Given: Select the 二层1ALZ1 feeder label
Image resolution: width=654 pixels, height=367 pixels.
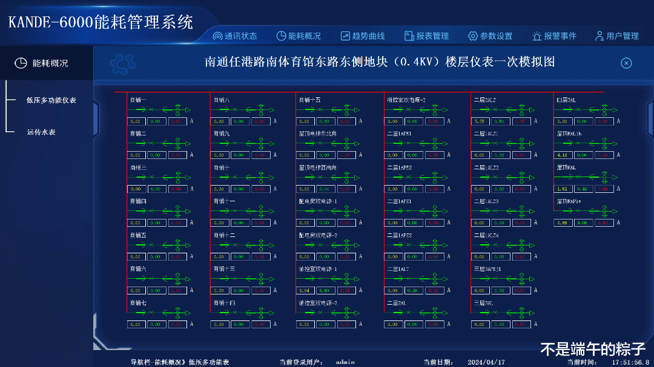Looking at the screenshot, I should [486, 134].
